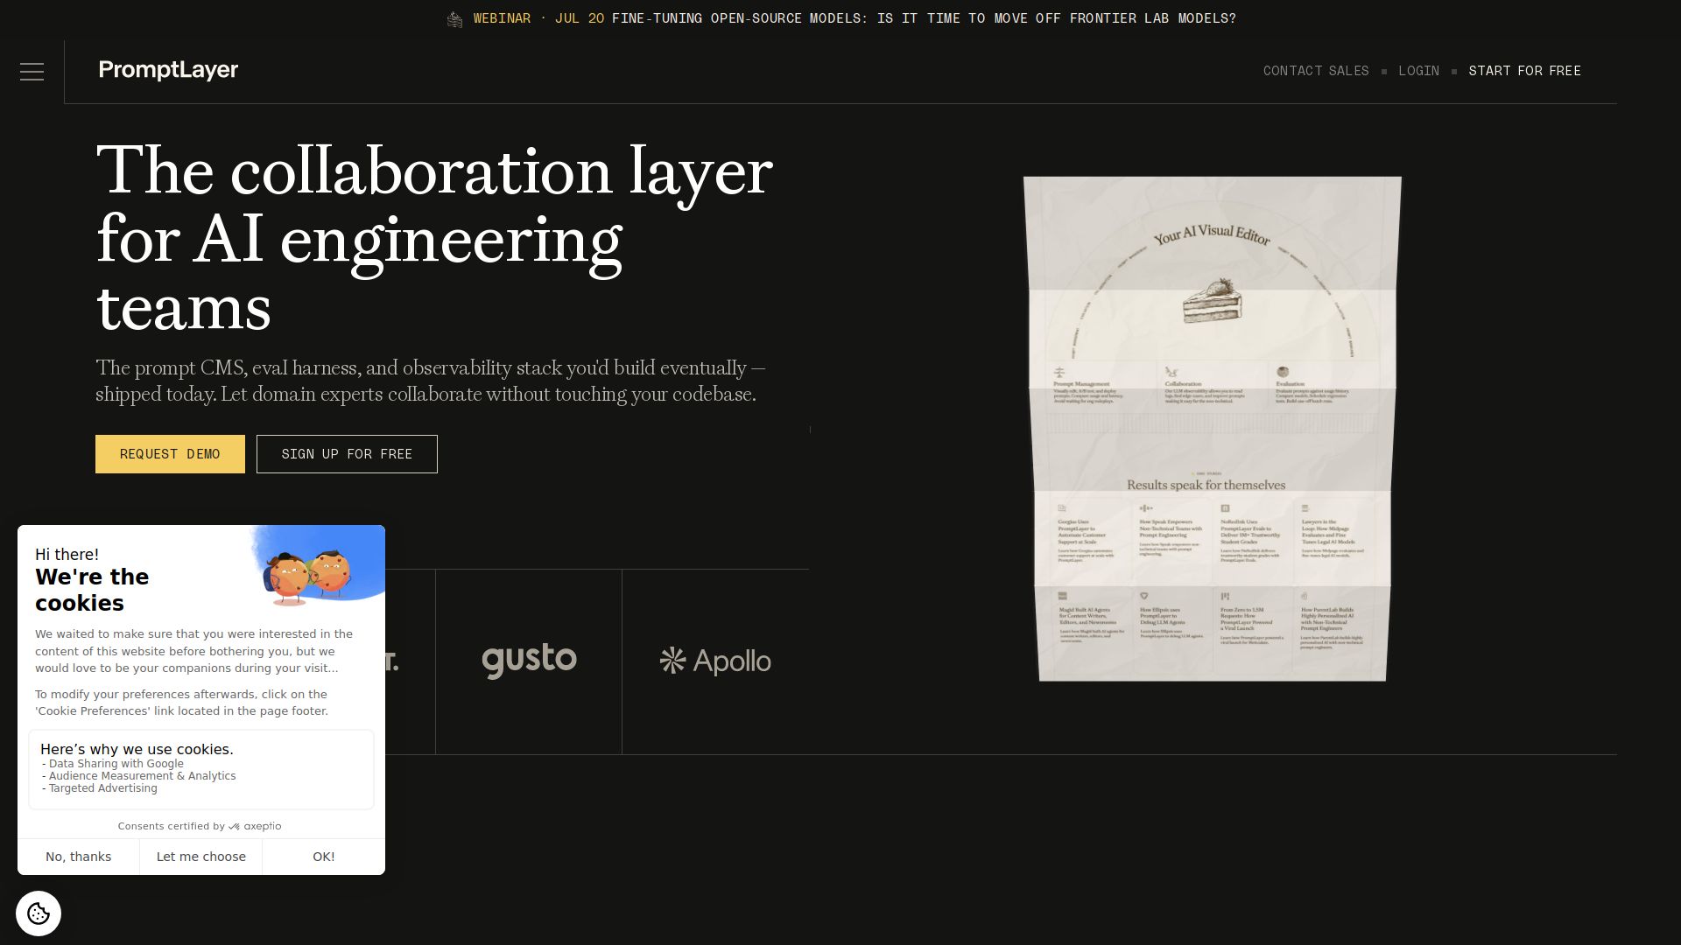Click the strawberry cake illustration
Image resolution: width=1681 pixels, height=945 pixels.
point(1213,300)
